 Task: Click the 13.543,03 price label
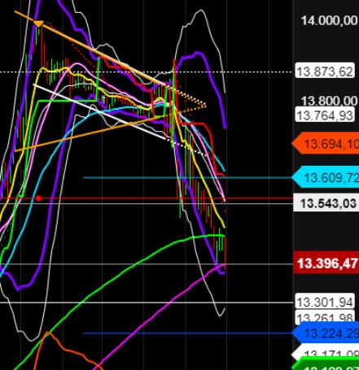pyautogui.click(x=326, y=202)
